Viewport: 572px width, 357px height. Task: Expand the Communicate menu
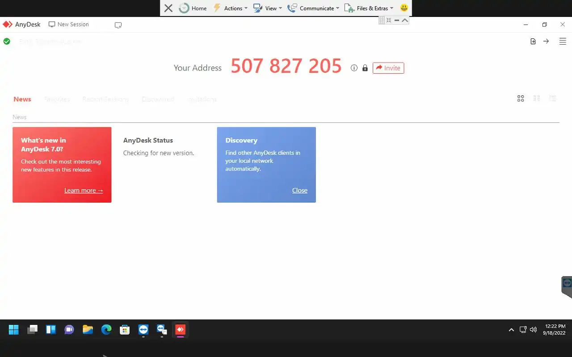pos(313,8)
